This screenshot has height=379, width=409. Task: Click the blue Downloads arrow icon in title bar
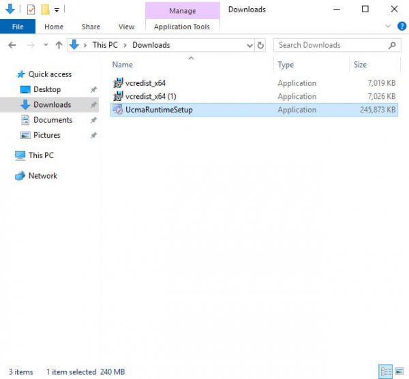coord(10,10)
